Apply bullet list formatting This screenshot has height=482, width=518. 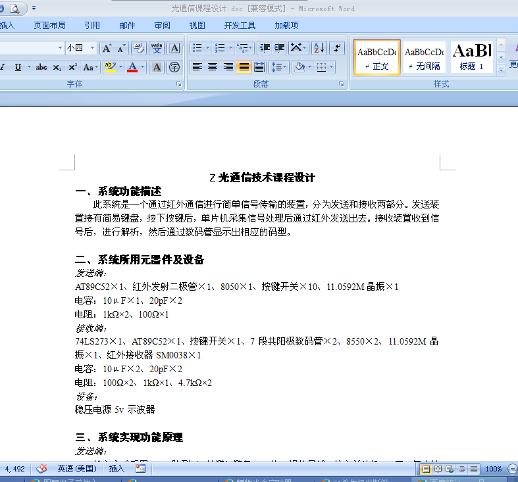[x=197, y=48]
